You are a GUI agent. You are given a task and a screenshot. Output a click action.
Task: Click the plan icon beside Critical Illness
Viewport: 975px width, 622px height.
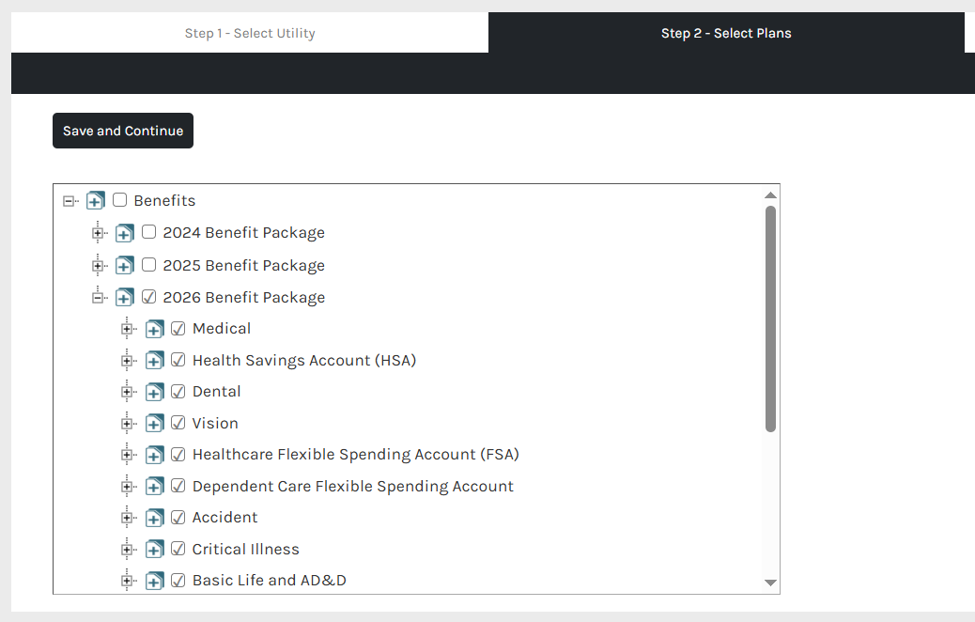click(154, 550)
